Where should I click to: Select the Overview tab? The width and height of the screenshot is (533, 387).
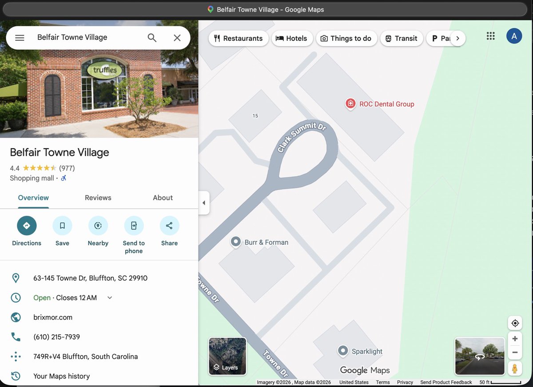pos(33,198)
